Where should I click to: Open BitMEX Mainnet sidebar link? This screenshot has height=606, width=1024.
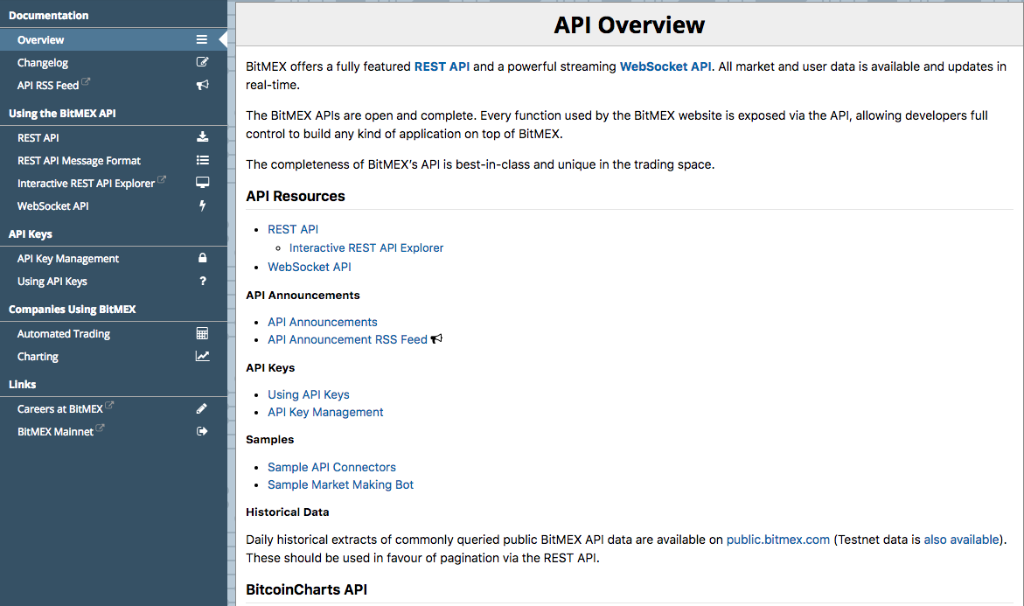click(x=114, y=432)
